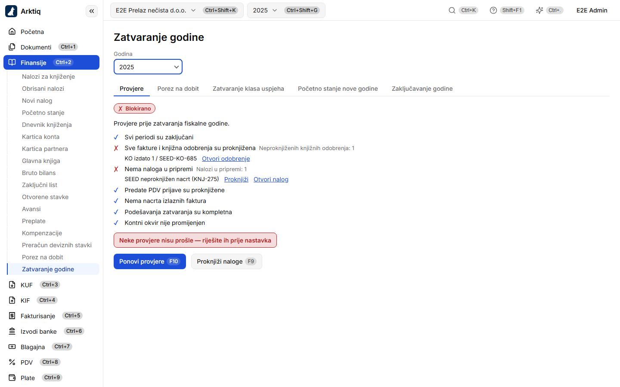Screen dimensions: 620x387
Task: Open company selector E2E Prelaz nečista d.o.o.
Action: point(177,10)
